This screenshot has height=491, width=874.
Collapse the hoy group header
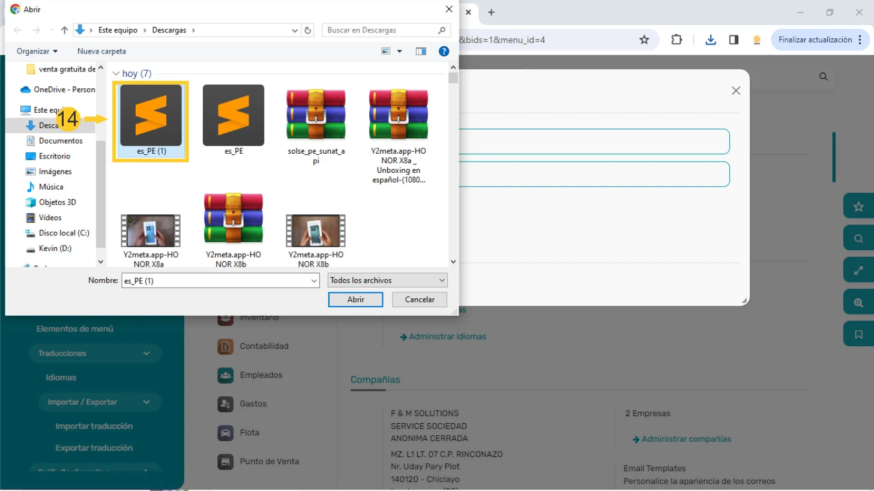click(116, 74)
